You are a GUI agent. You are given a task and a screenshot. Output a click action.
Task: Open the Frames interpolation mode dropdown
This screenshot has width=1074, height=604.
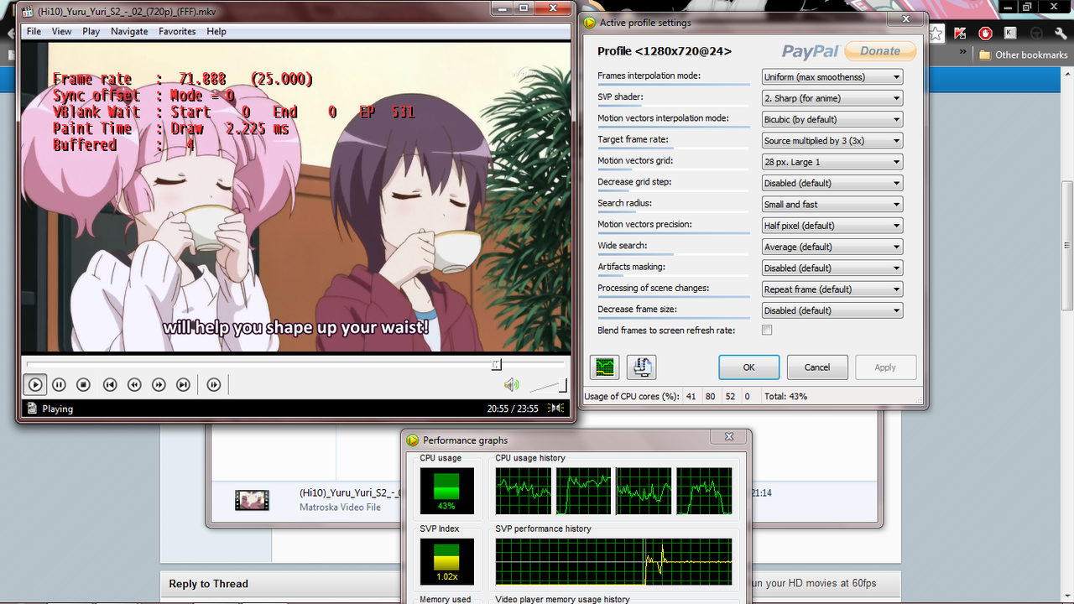coord(832,77)
